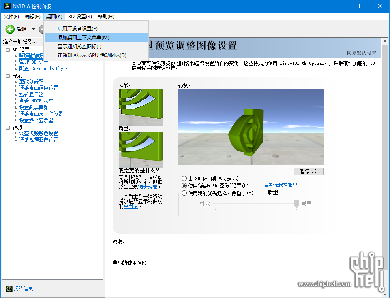The width and height of the screenshot is (390, 298).
Task: Maximize the NVIDIA control panel window
Action: click(x=361, y=6)
